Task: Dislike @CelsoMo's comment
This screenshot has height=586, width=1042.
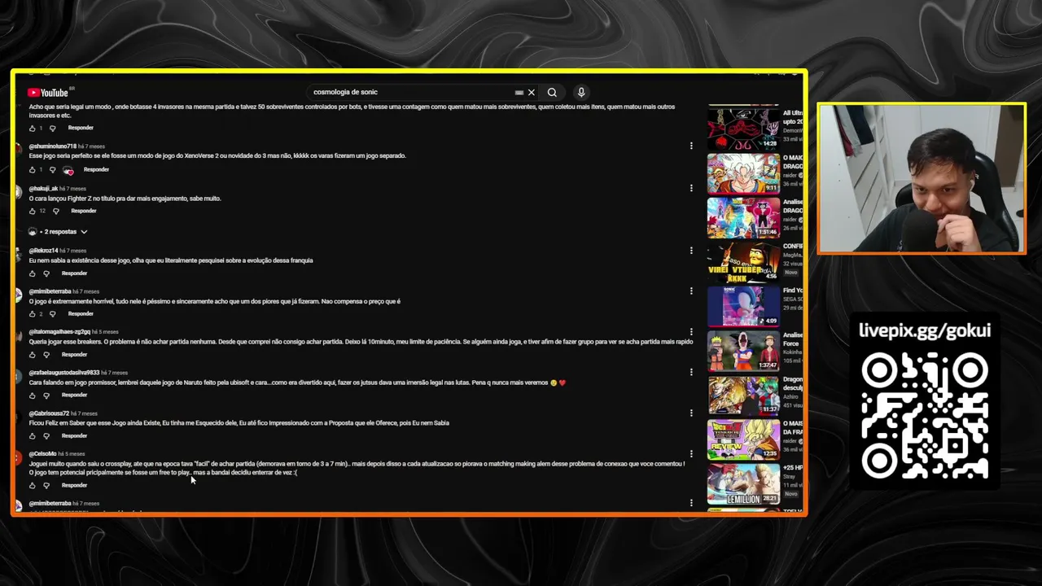Action: 46,486
